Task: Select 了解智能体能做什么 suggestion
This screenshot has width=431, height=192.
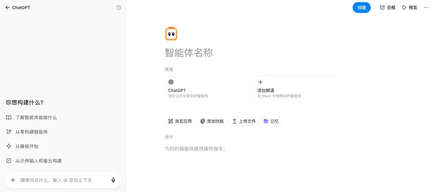Action: tap(32, 118)
